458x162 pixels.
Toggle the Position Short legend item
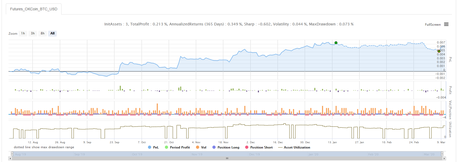point(259,147)
